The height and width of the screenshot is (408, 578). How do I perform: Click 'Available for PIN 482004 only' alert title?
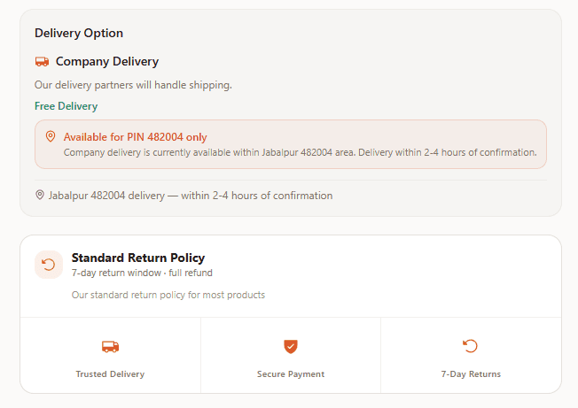[x=135, y=137]
